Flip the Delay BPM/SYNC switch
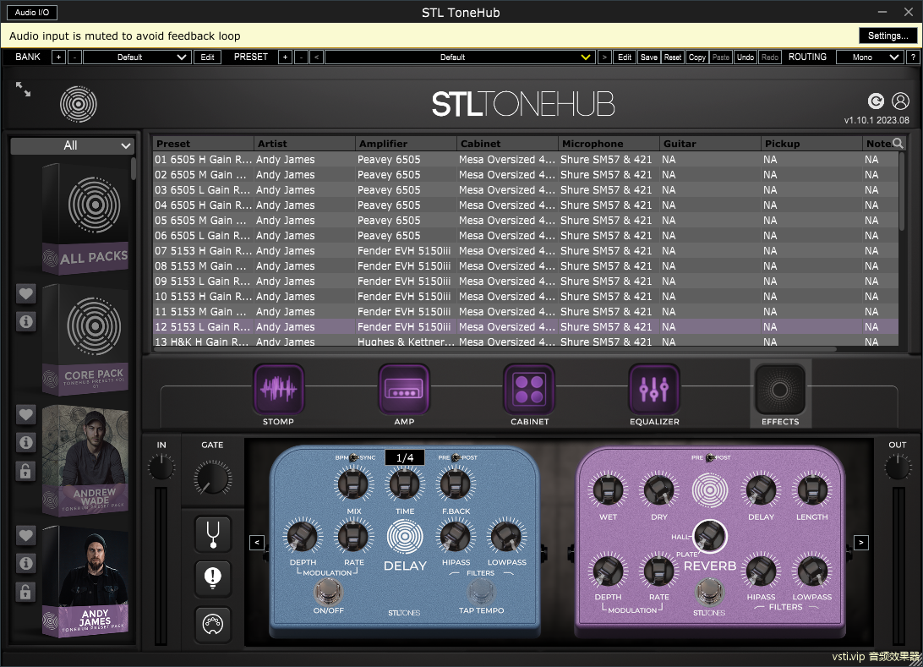This screenshot has width=923, height=667. [354, 457]
